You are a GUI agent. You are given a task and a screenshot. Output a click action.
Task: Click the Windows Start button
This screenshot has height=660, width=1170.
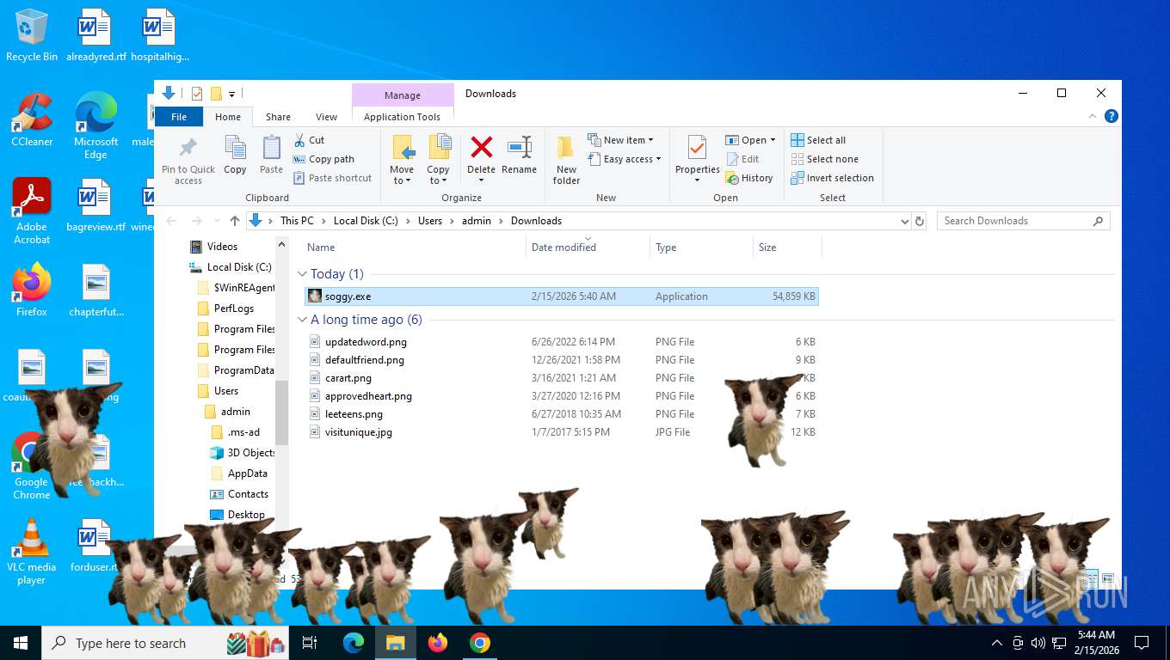21,643
